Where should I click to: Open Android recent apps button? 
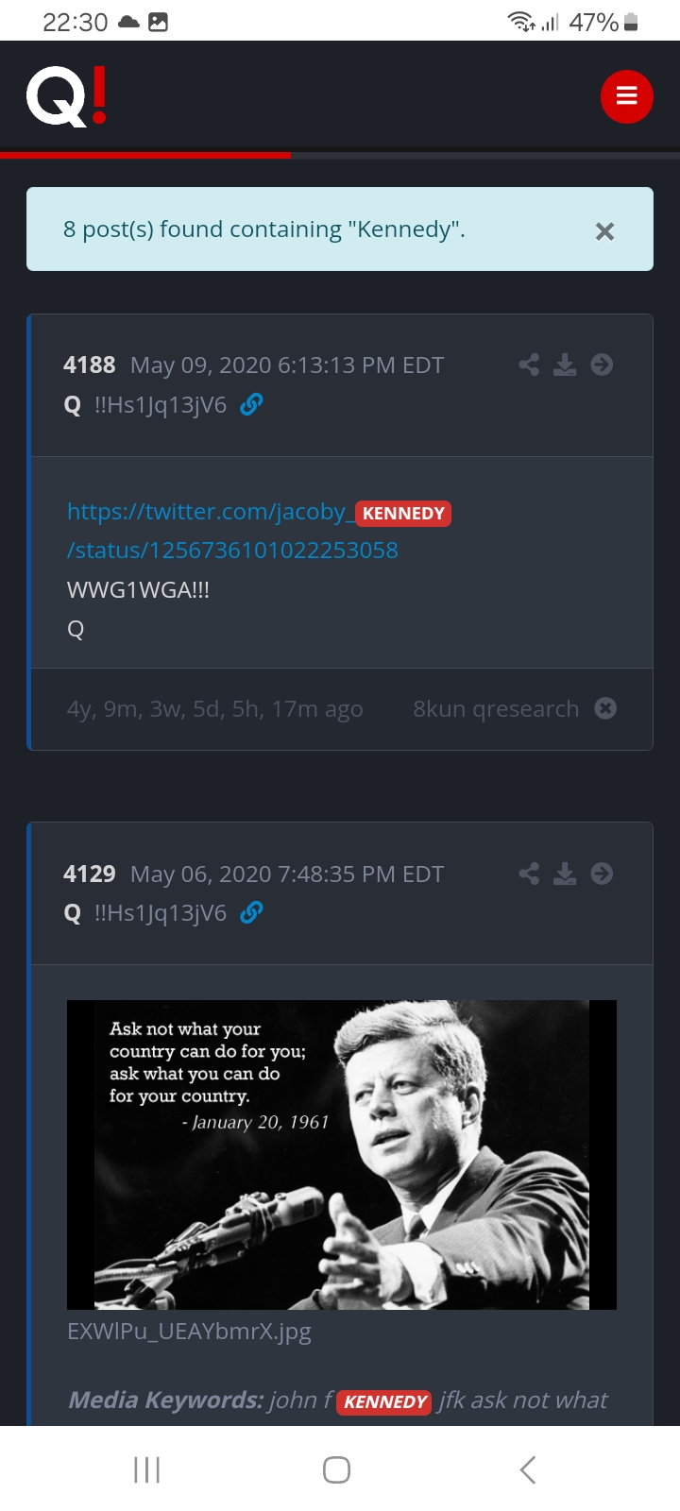(147, 1469)
